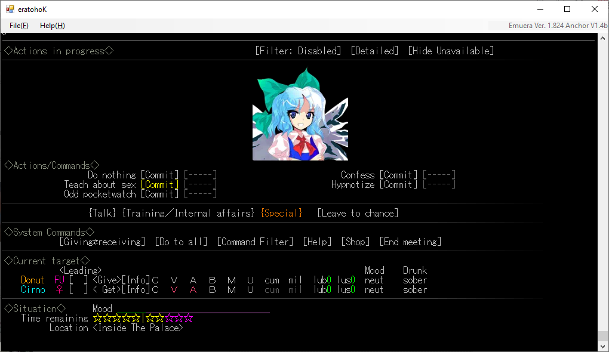Image resolution: width=609 pixels, height=352 pixels.
Task: Click the red V stat for Cirno
Action: click(x=174, y=290)
